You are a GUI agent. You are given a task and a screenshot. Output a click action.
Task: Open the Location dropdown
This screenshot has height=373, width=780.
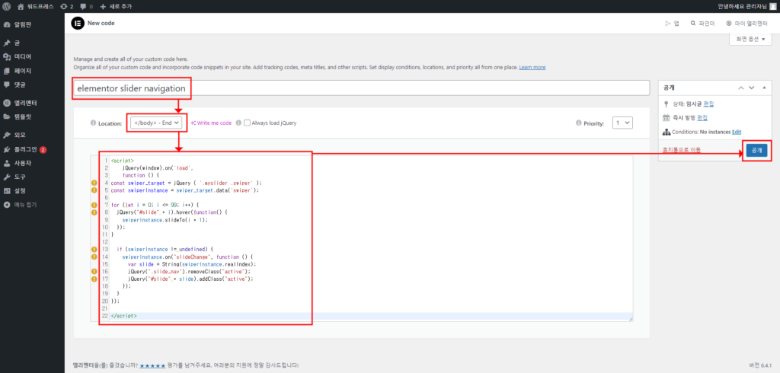pos(156,123)
